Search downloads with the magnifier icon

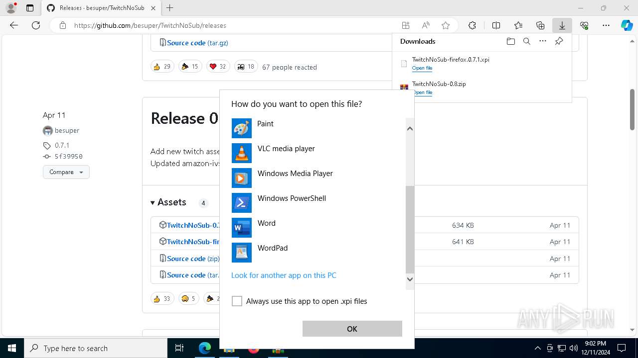tap(526, 41)
